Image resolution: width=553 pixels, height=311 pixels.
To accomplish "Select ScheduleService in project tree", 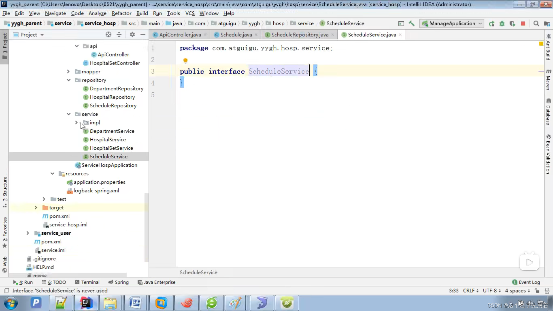I will pos(108,156).
